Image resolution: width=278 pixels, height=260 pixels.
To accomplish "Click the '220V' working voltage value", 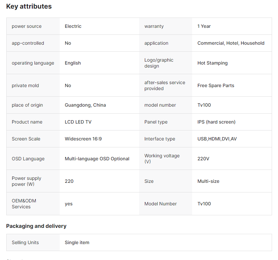I will pyautogui.click(x=203, y=159).
